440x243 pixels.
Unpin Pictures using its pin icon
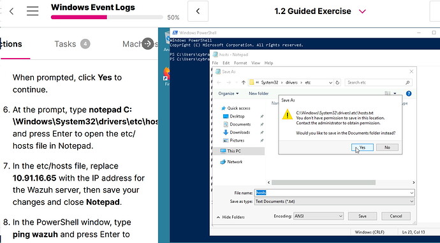pyautogui.click(x=261, y=140)
